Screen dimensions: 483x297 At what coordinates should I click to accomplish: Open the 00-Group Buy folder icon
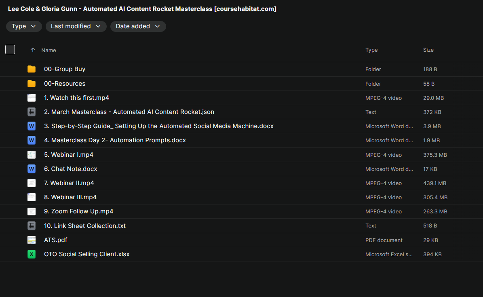click(32, 69)
